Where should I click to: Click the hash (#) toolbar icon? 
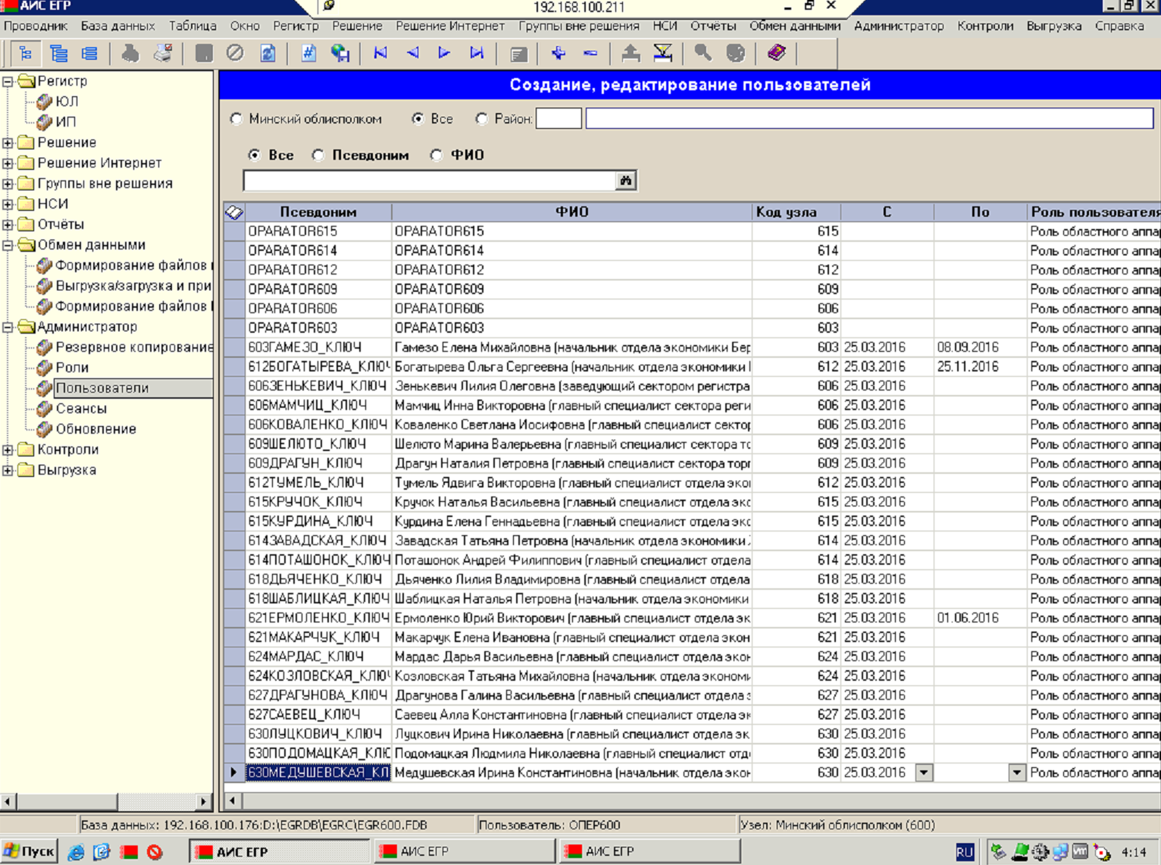coord(308,53)
